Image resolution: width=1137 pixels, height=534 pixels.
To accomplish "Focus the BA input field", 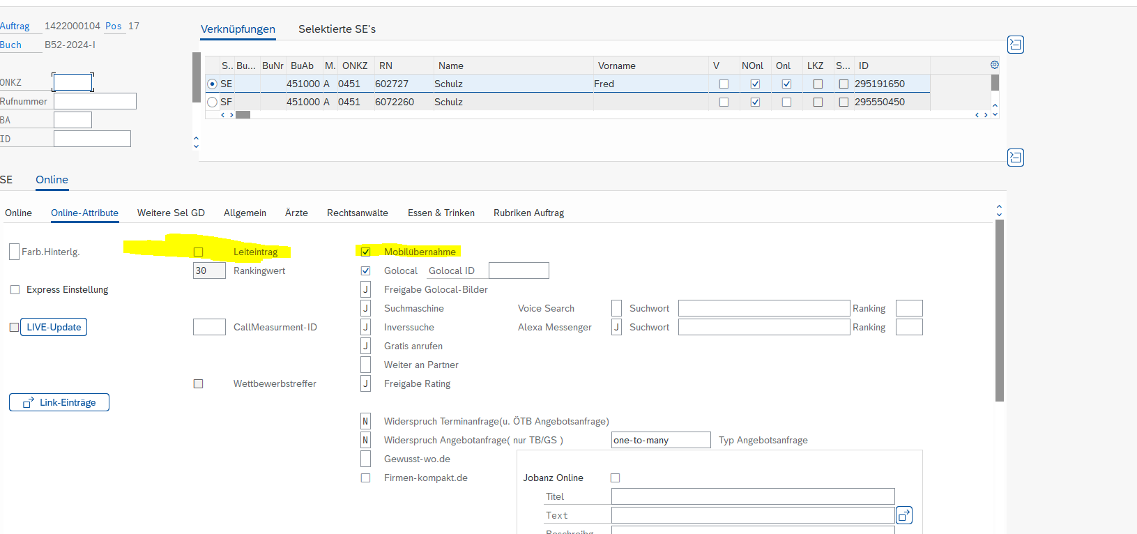I will tap(73, 120).
